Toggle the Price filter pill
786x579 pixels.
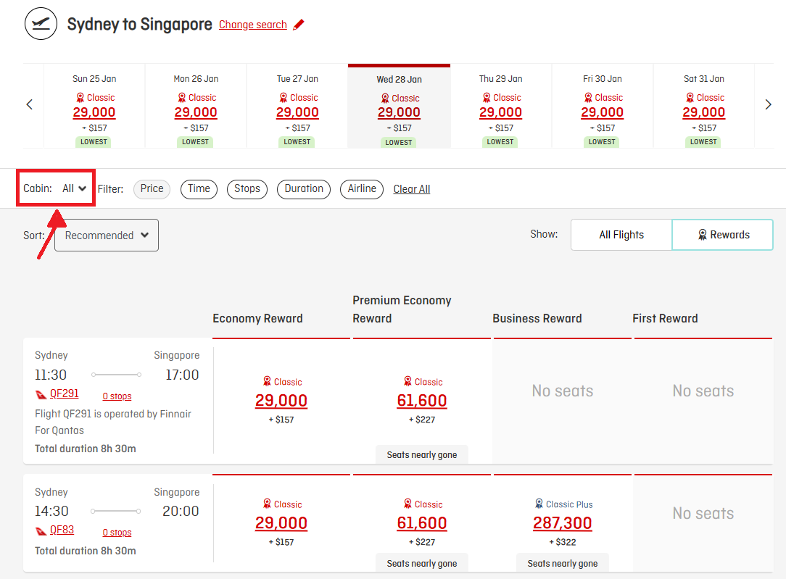(152, 189)
